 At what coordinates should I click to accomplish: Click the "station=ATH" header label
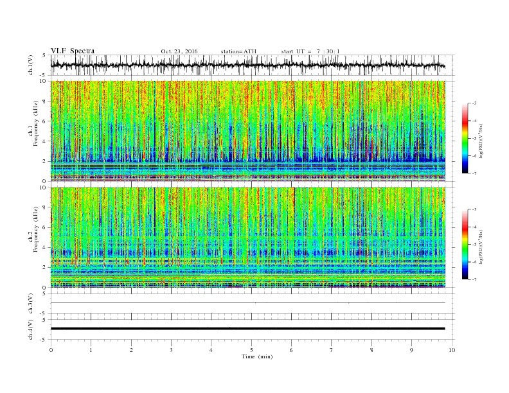tap(238, 51)
